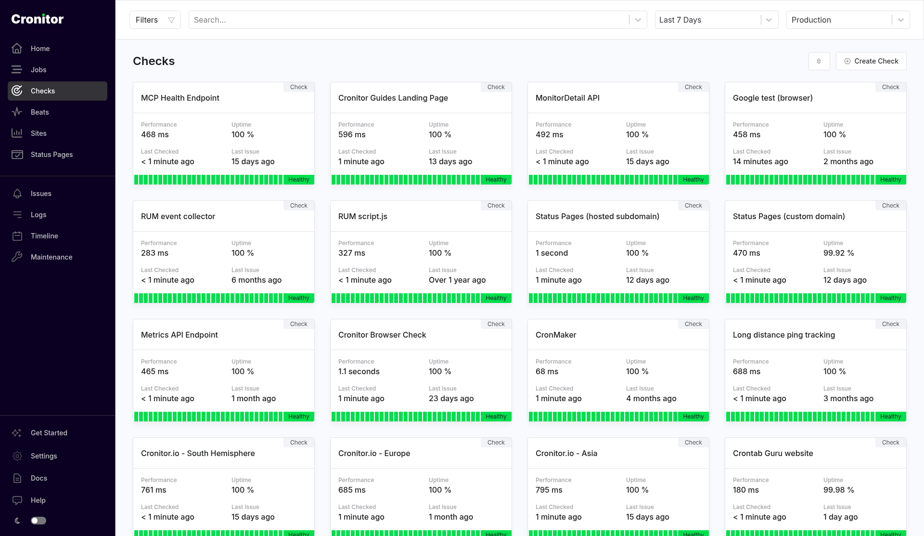Toggle the dark mode switch
Image resolution: width=924 pixels, height=536 pixels.
[x=38, y=521]
